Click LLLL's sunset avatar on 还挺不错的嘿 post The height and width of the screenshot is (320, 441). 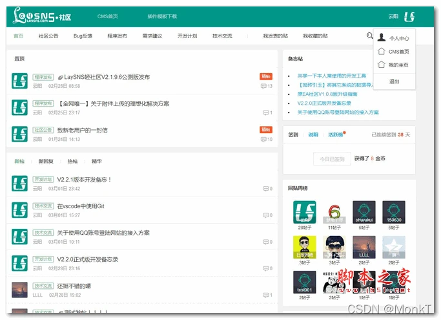pos(19,290)
